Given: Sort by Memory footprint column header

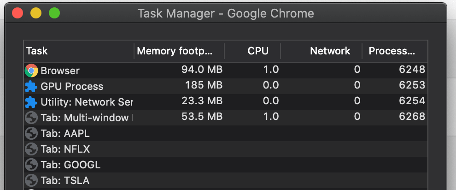Looking at the screenshot, I should [179, 51].
